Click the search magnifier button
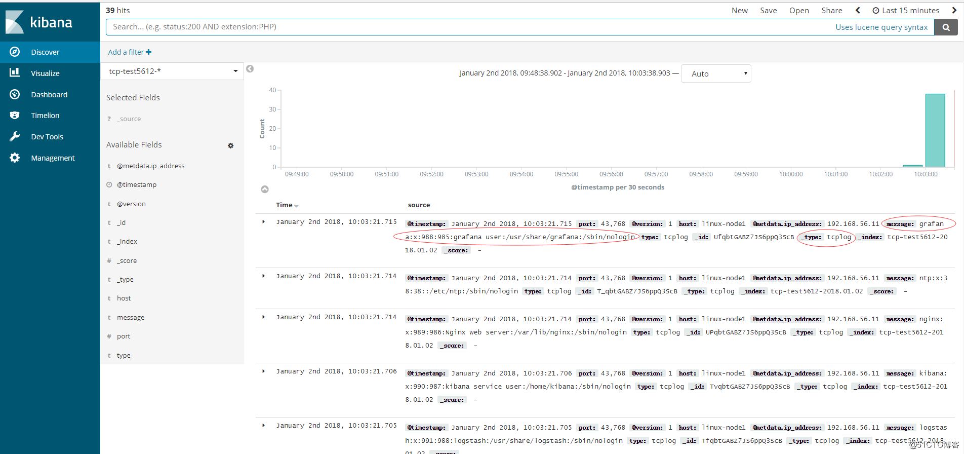The width and height of the screenshot is (964, 454). (946, 27)
